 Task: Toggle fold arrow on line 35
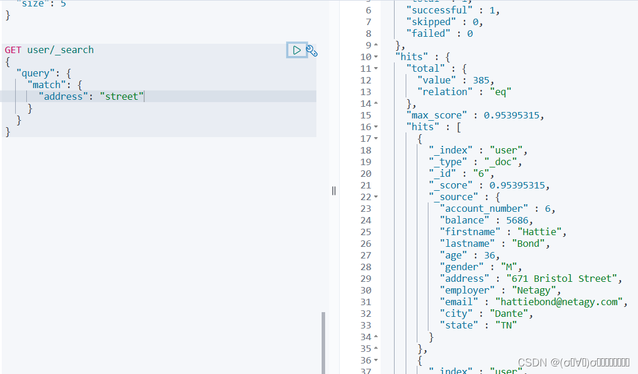coord(376,348)
